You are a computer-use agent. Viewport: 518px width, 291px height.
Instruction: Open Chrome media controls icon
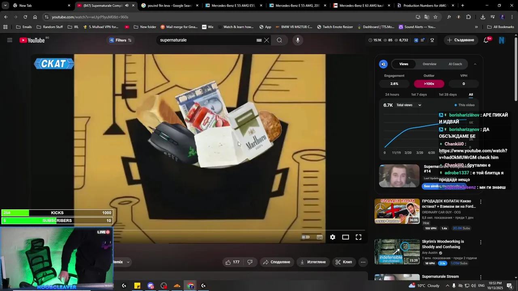coord(493,17)
